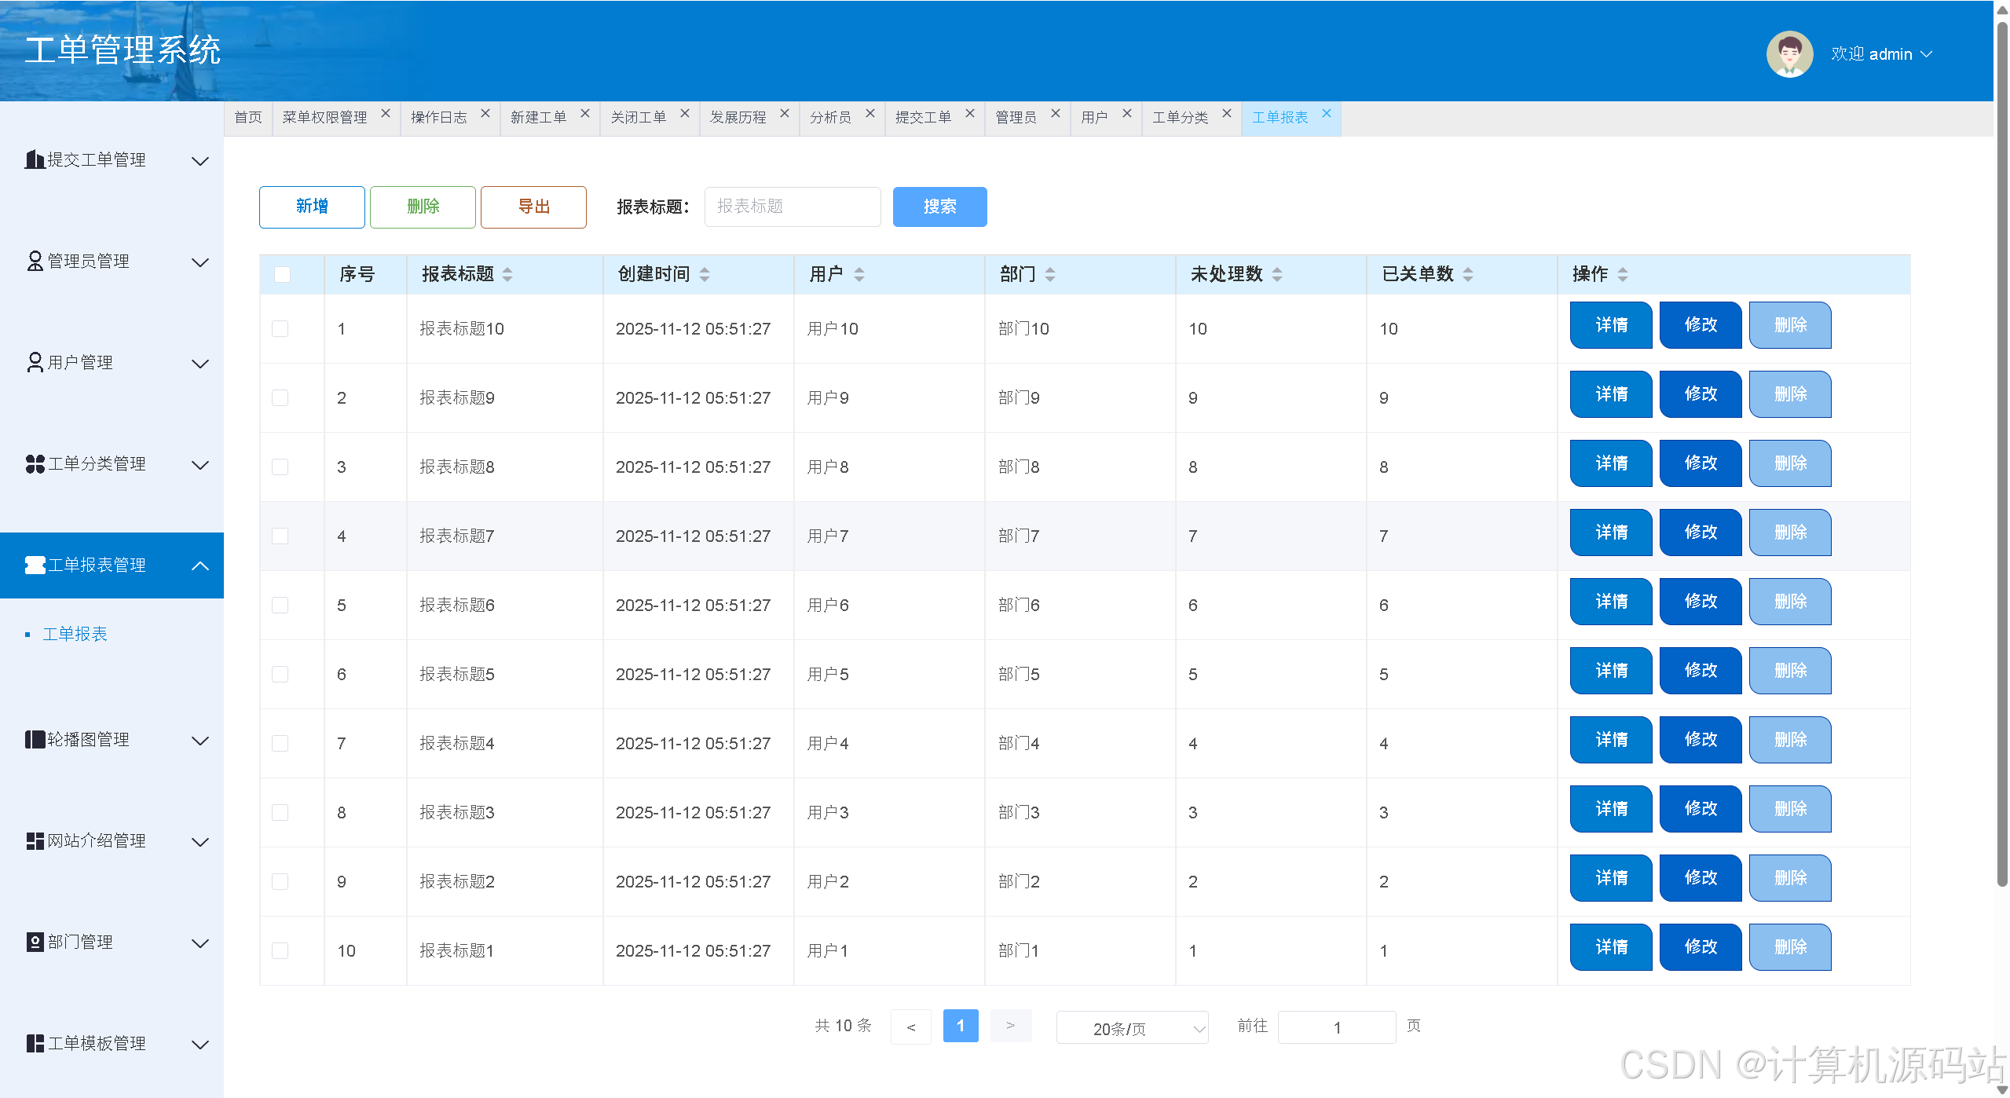Switch to the 首页 tab

click(x=248, y=118)
